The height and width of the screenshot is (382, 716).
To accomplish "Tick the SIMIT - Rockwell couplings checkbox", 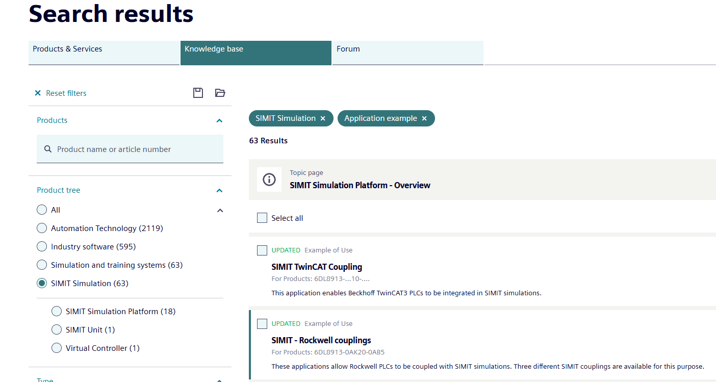I will pos(262,324).
